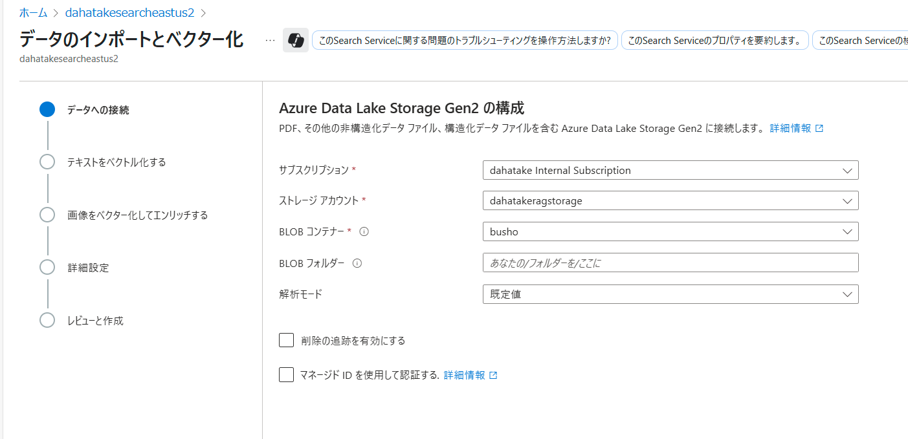Open the dahatakesearcheastus2 breadcrumb link

click(129, 12)
